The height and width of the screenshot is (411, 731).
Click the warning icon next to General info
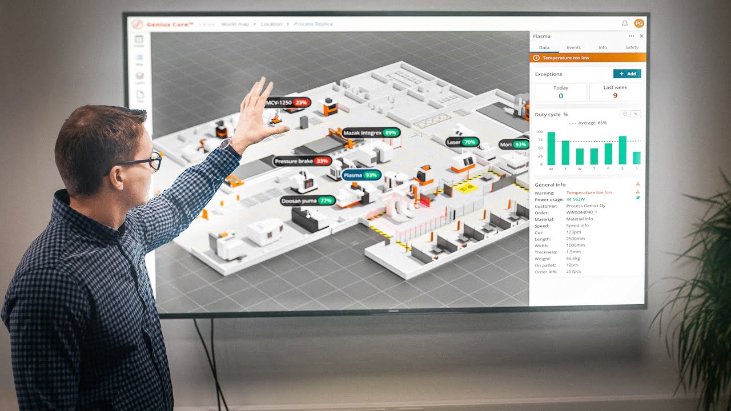(637, 184)
